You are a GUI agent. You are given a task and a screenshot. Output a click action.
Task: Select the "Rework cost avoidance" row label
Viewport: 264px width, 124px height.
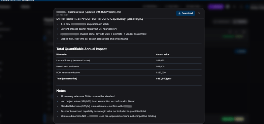click(x=68, y=67)
